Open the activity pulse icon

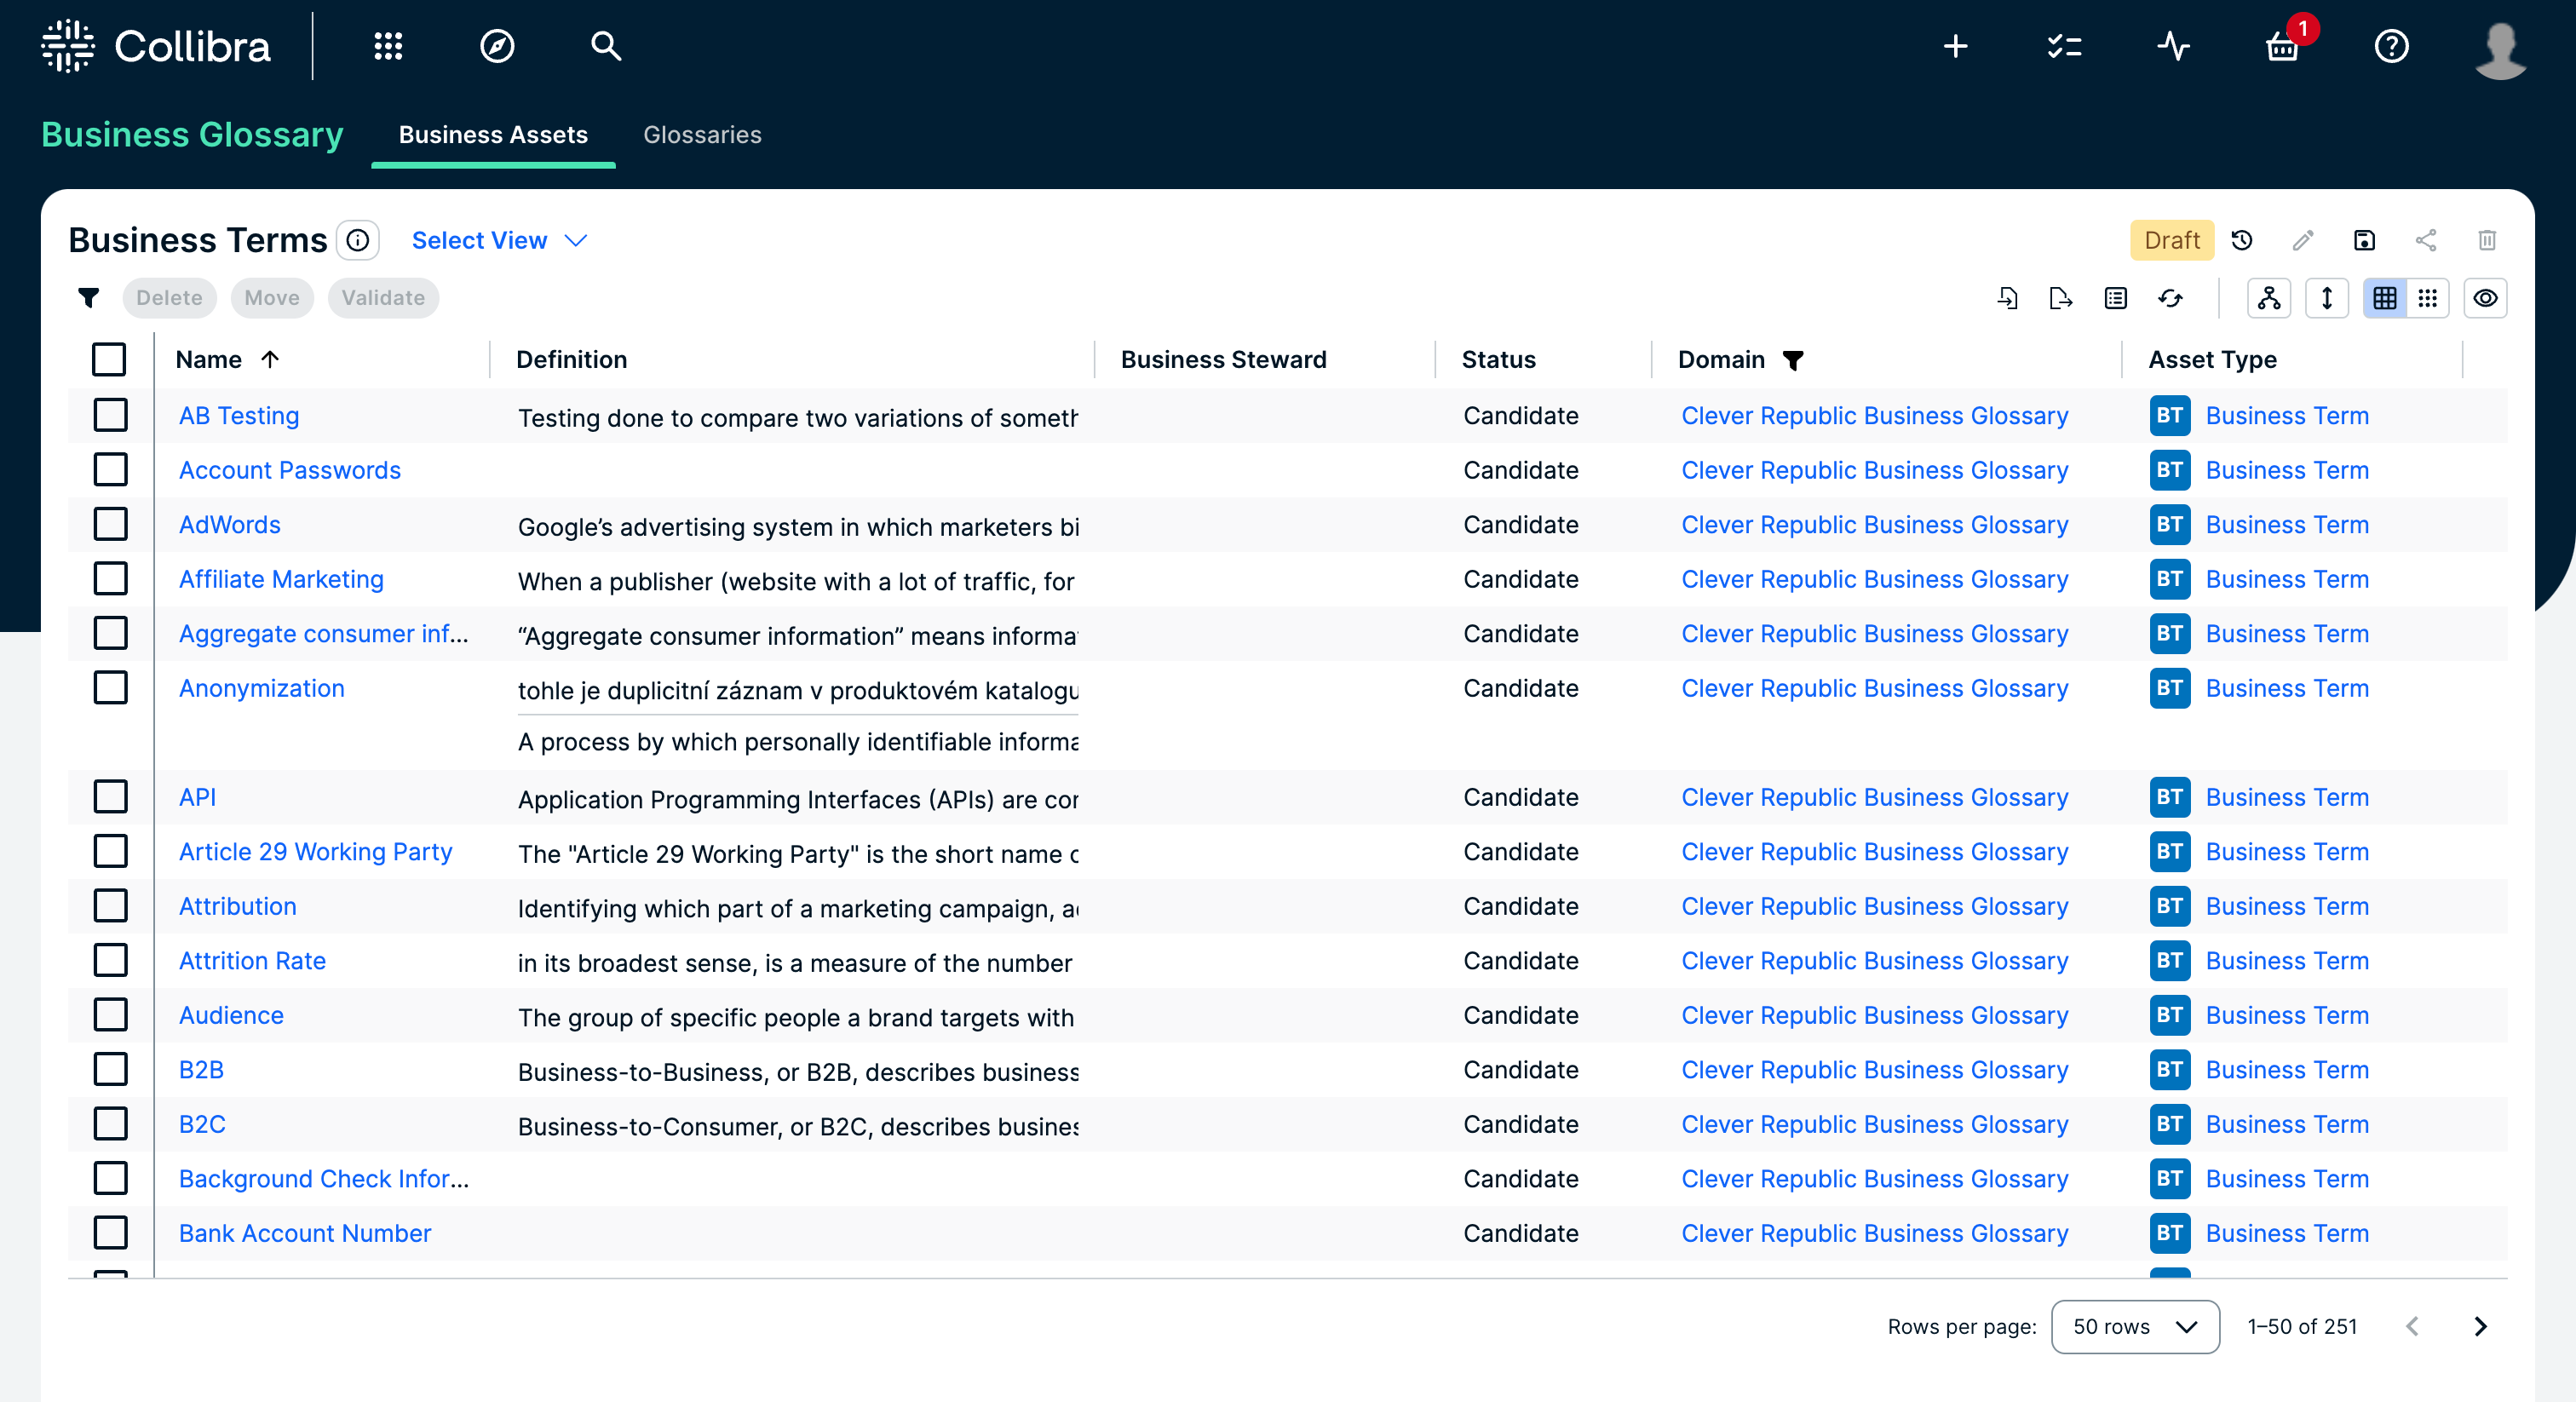tap(2173, 46)
